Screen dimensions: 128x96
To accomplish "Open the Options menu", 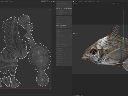I will [90, 1].
